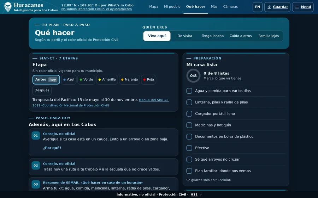The height and width of the screenshot is (198, 318).
Task: Go to Mi pueblo tab
Action: pyautogui.click(x=172, y=7)
